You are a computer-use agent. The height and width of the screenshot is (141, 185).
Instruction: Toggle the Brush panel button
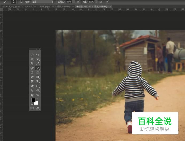pos(21,2)
